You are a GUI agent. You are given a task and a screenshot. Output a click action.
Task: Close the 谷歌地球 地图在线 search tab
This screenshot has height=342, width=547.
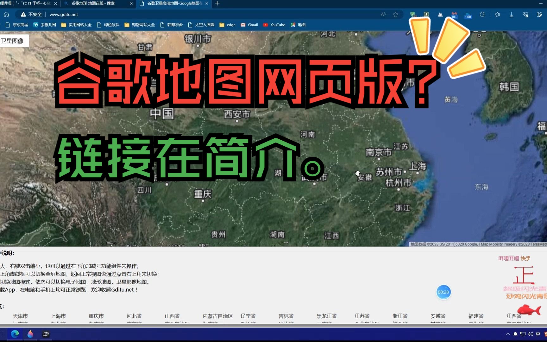point(131,3)
